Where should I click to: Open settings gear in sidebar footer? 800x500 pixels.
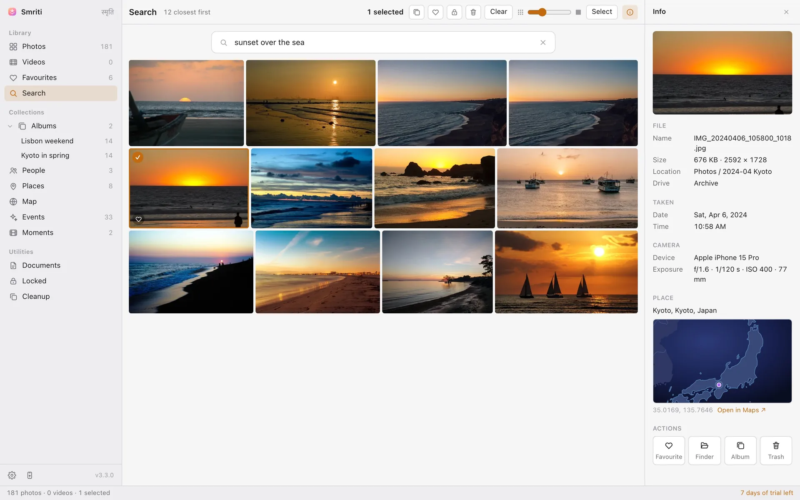(x=12, y=475)
